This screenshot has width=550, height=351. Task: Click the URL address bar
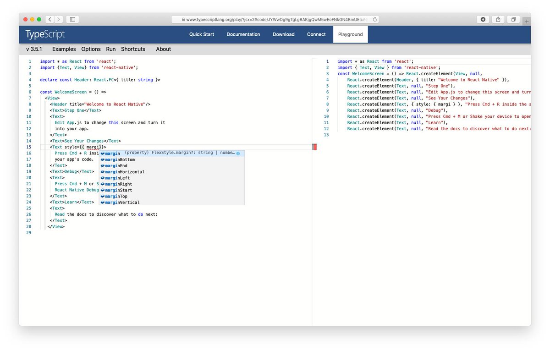coord(275,19)
